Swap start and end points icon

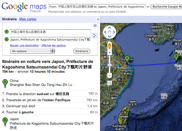[x=94, y=35]
